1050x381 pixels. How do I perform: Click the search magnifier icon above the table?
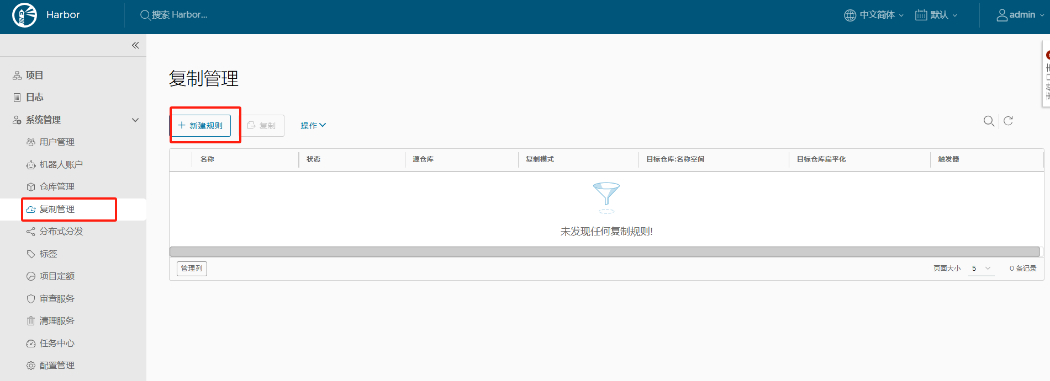coord(989,121)
